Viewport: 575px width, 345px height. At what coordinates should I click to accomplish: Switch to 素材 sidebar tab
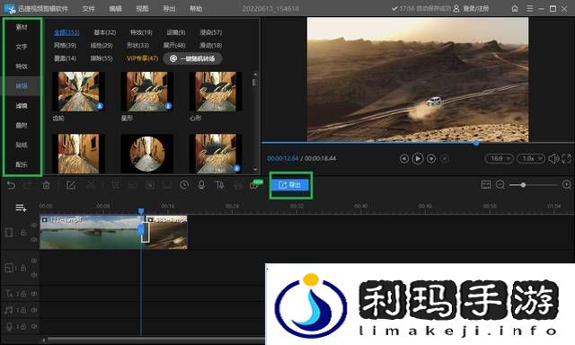tap(22, 27)
